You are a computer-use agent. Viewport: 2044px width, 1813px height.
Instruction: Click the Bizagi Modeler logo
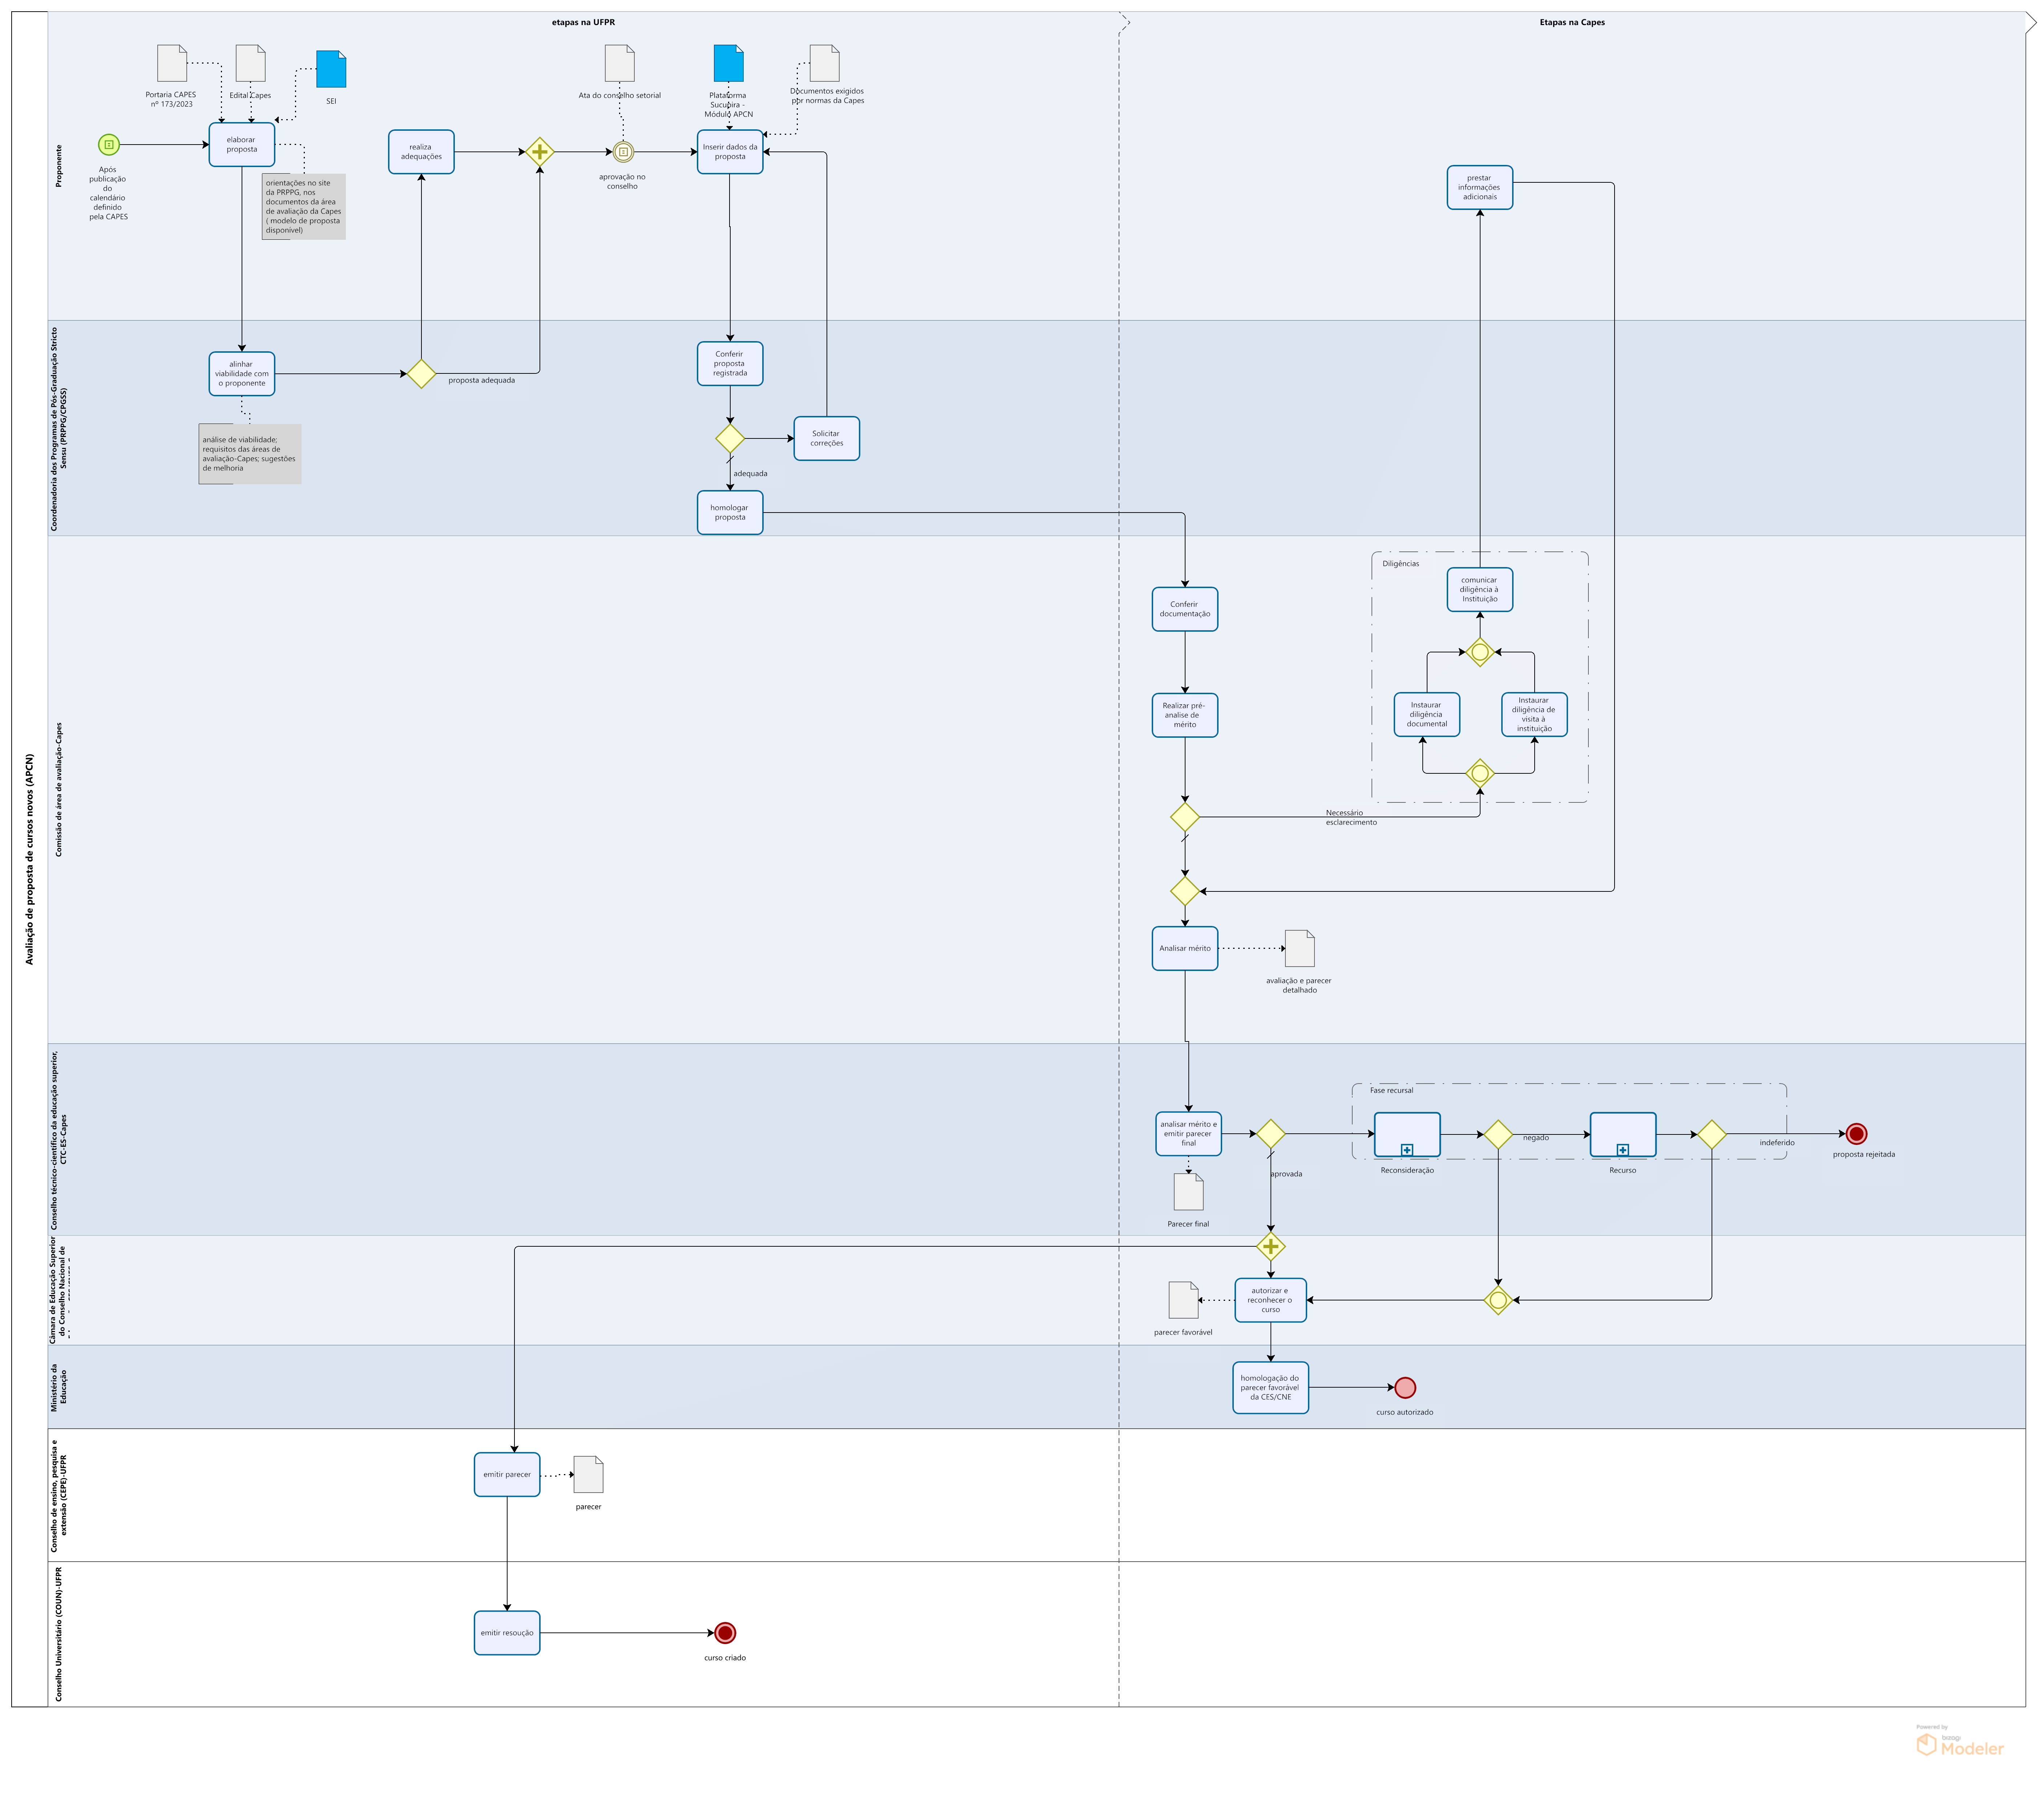tap(1960, 1745)
